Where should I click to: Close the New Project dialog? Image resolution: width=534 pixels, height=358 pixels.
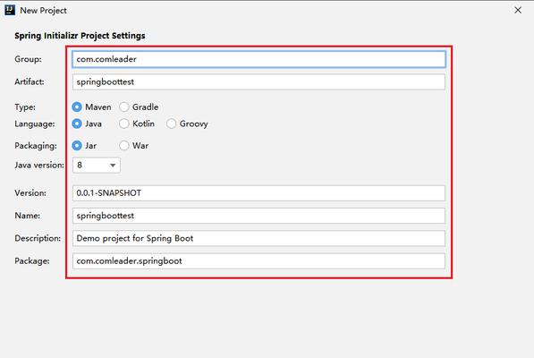518,10
